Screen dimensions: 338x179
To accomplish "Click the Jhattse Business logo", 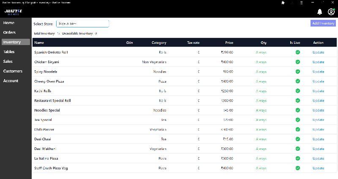I will tap(13, 12).
